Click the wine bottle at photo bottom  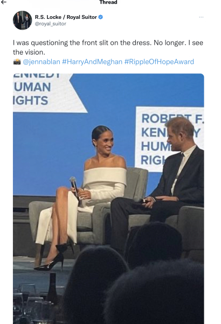click(x=52, y=289)
